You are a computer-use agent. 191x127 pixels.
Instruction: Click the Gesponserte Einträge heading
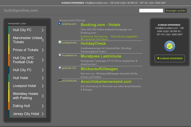point(72,20)
